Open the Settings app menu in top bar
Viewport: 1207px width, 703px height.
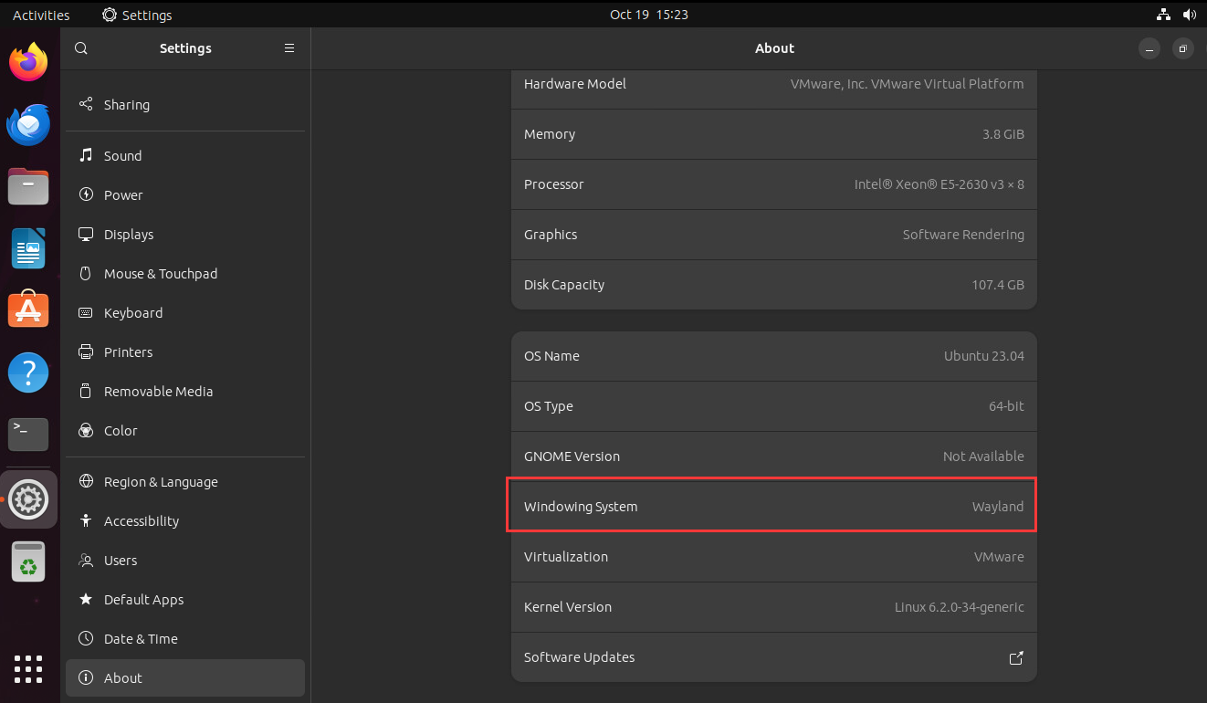coord(137,15)
